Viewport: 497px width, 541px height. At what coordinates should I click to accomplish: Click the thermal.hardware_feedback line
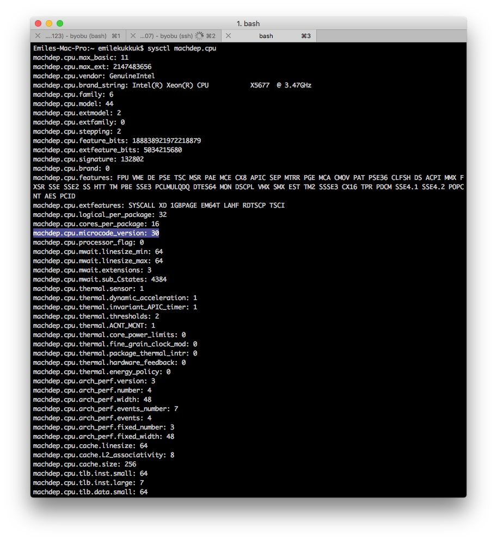click(109, 363)
